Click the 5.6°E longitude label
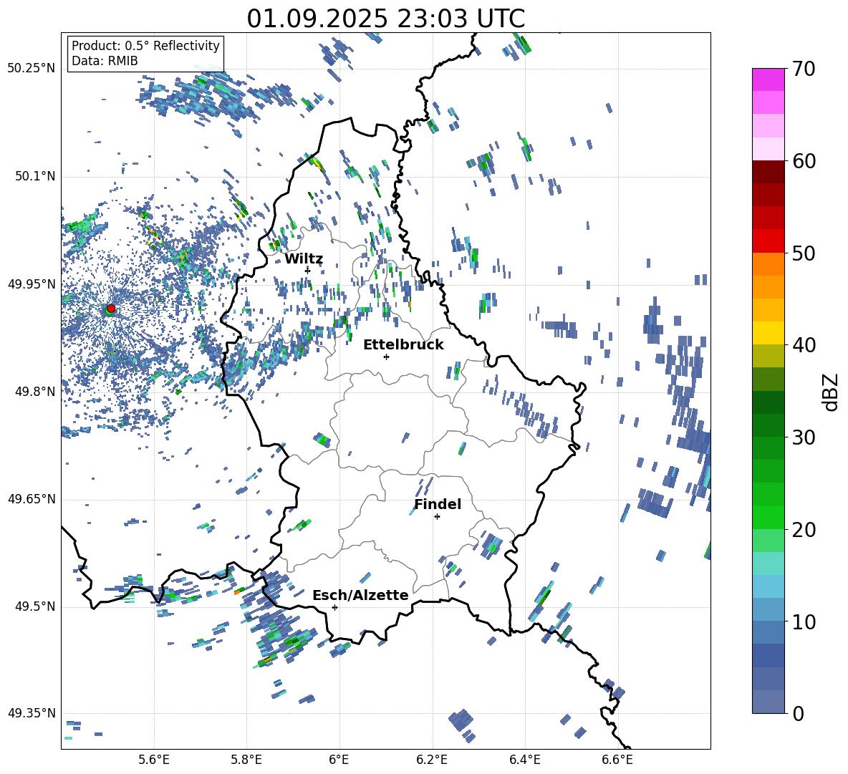 click(154, 760)
